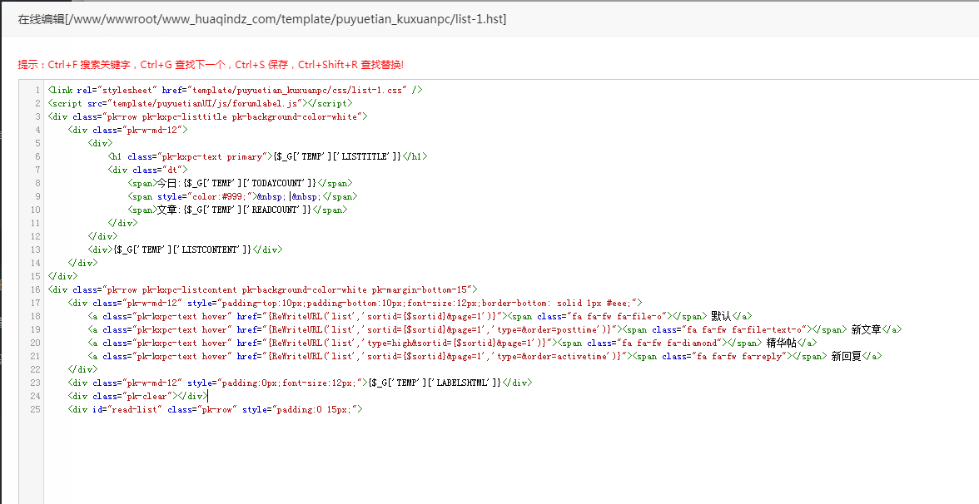Click the read-list id on line 25
The height and width of the screenshot is (504, 979).
point(135,409)
